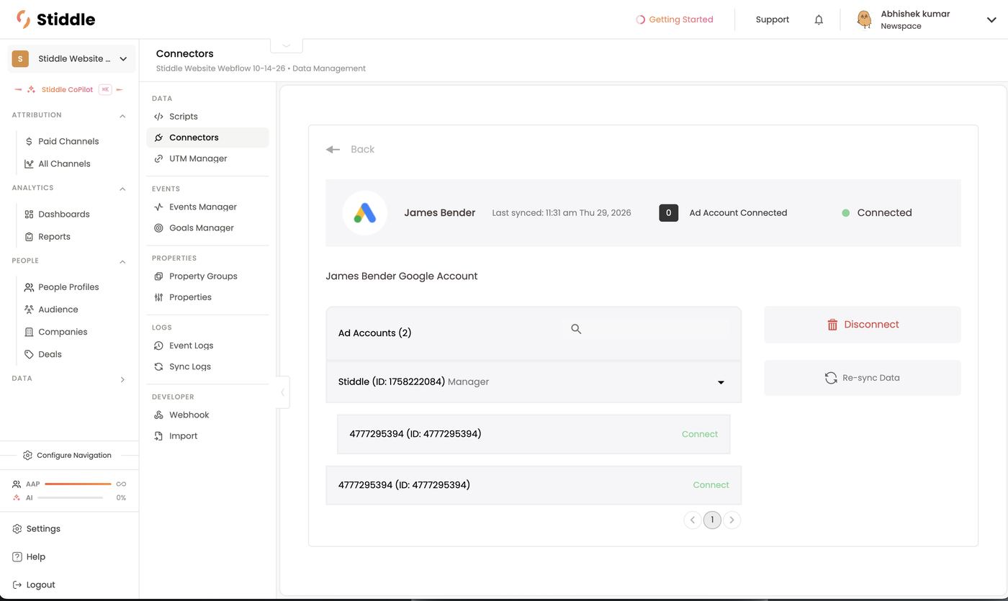Click Logout in sidebar
The width and height of the screenshot is (1008, 601).
(34, 585)
